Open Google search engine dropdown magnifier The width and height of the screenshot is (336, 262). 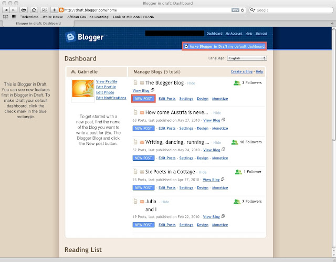click(253, 10)
